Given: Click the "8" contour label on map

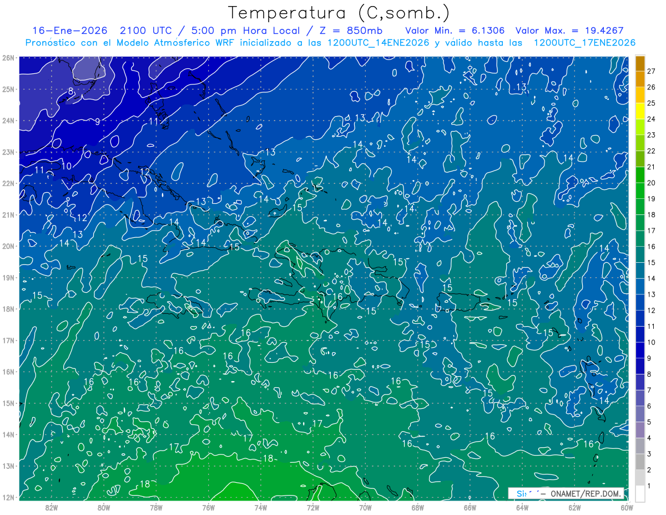Looking at the screenshot, I should click(x=70, y=91).
